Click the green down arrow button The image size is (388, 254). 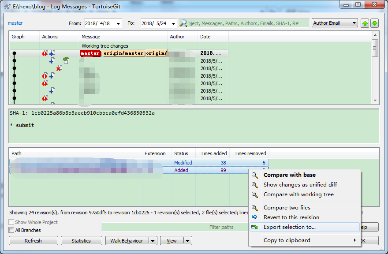pyautogui.click(x=374, y=23)
